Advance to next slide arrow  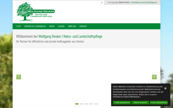pyautogui.click(x=154, y=77)
